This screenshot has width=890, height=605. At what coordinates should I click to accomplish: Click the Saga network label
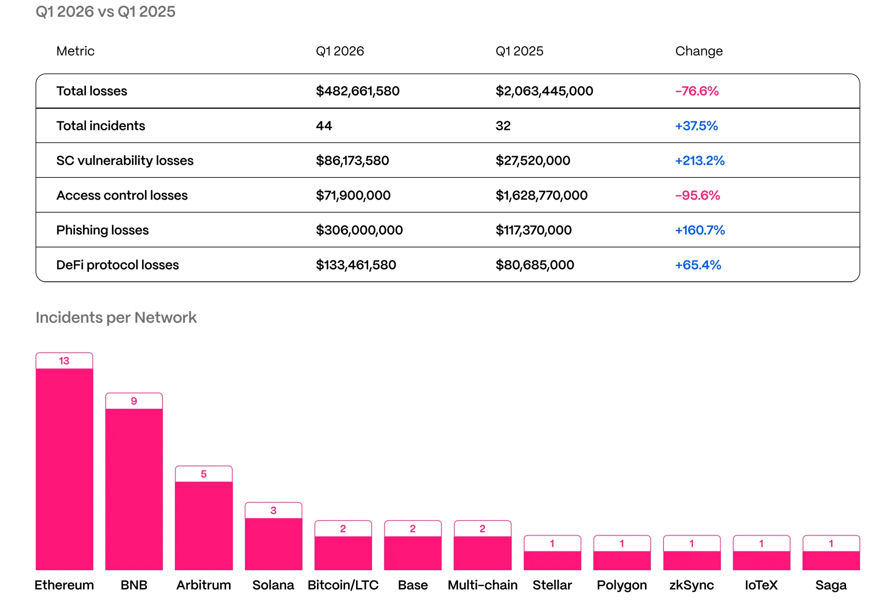tap(831, 585)
